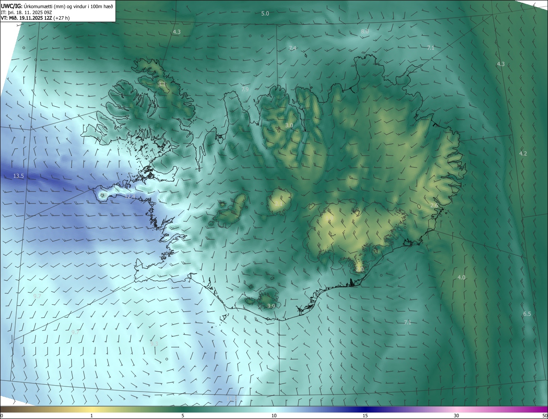
Task: Click the 6.5 value label
Action: pyautogui.click(x=527, y=314)
